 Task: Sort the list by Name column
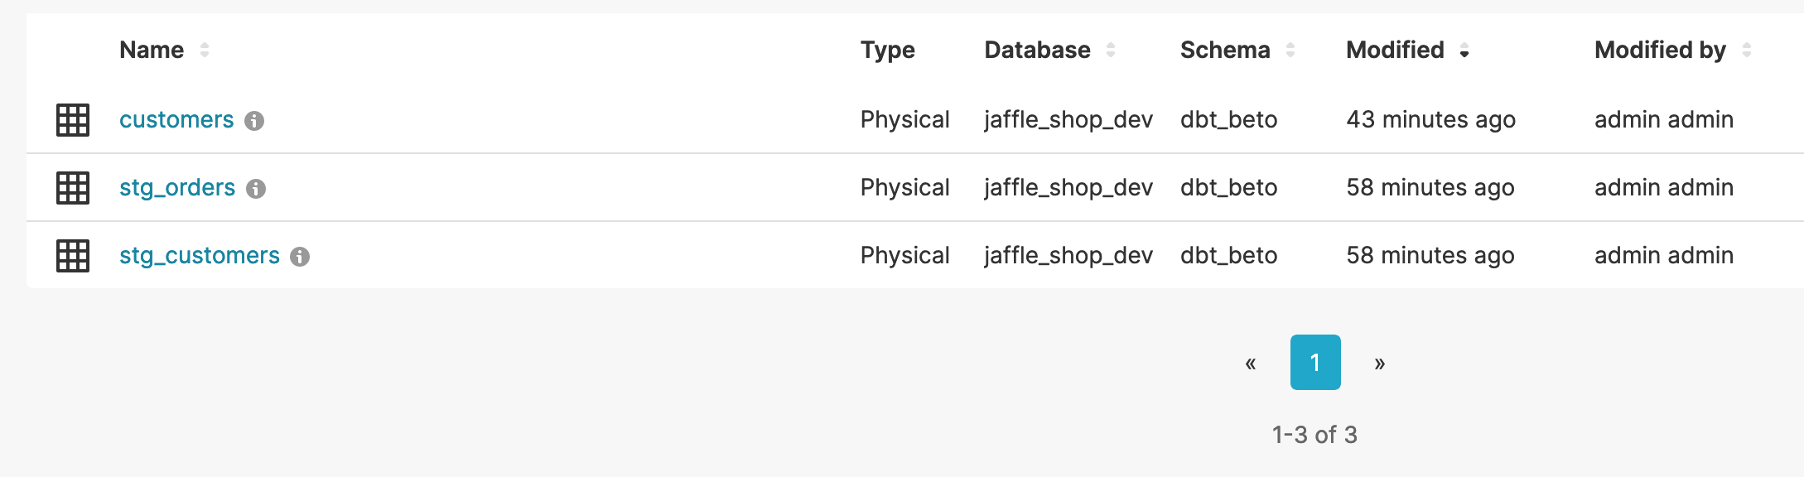205,51
